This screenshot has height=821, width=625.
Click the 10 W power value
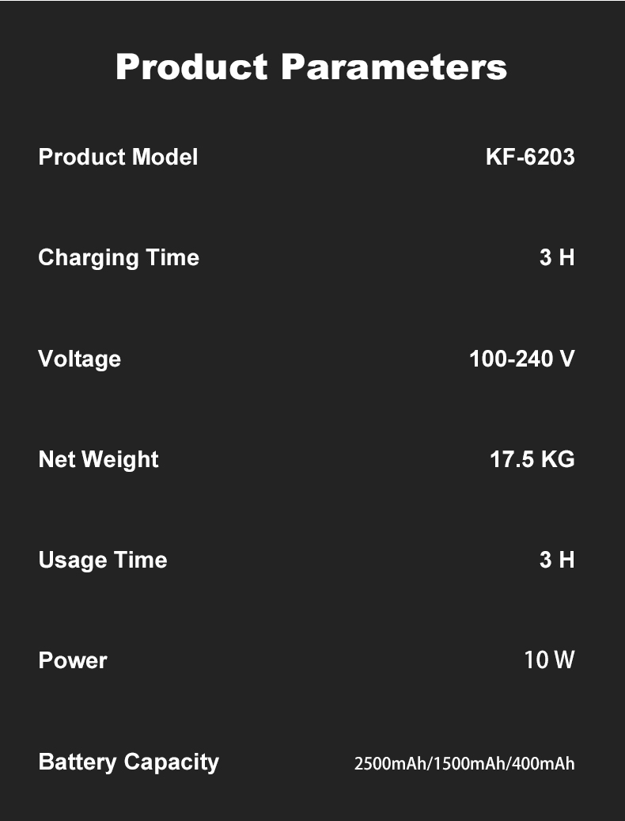click(549, 659)
